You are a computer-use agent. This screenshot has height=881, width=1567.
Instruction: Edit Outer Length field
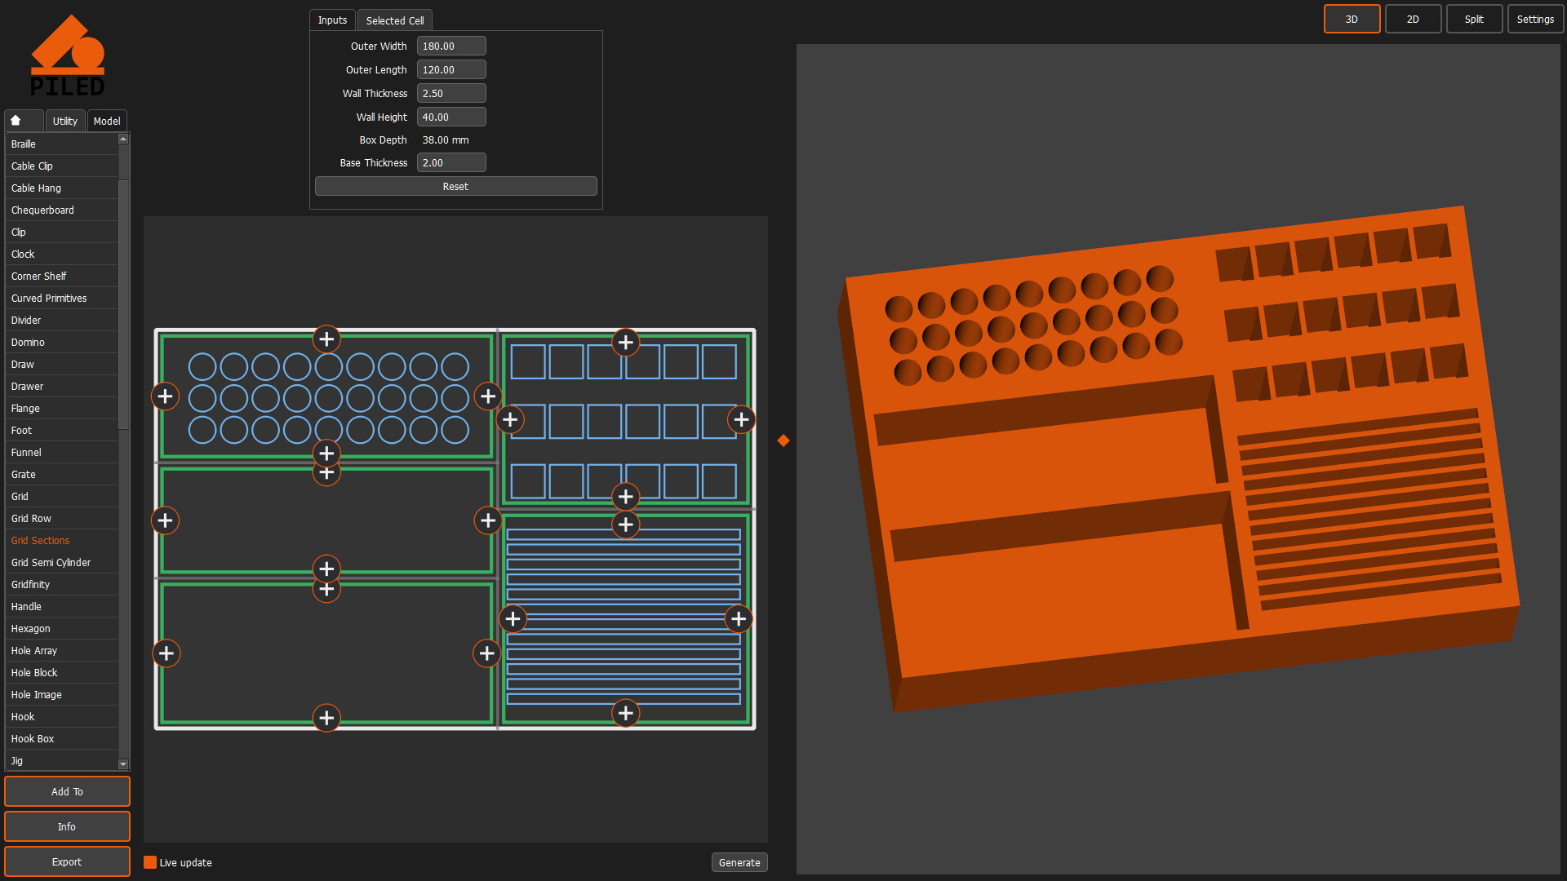coord(451,70)
